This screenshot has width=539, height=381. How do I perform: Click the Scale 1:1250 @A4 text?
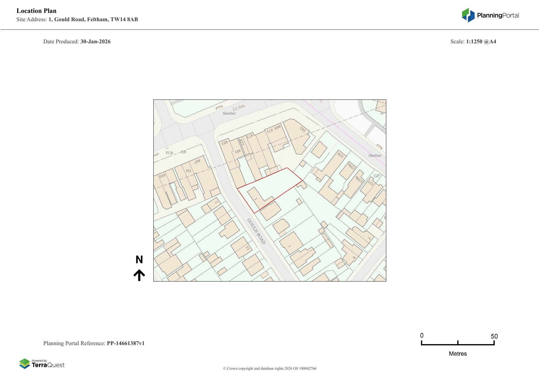coord(473,41)
